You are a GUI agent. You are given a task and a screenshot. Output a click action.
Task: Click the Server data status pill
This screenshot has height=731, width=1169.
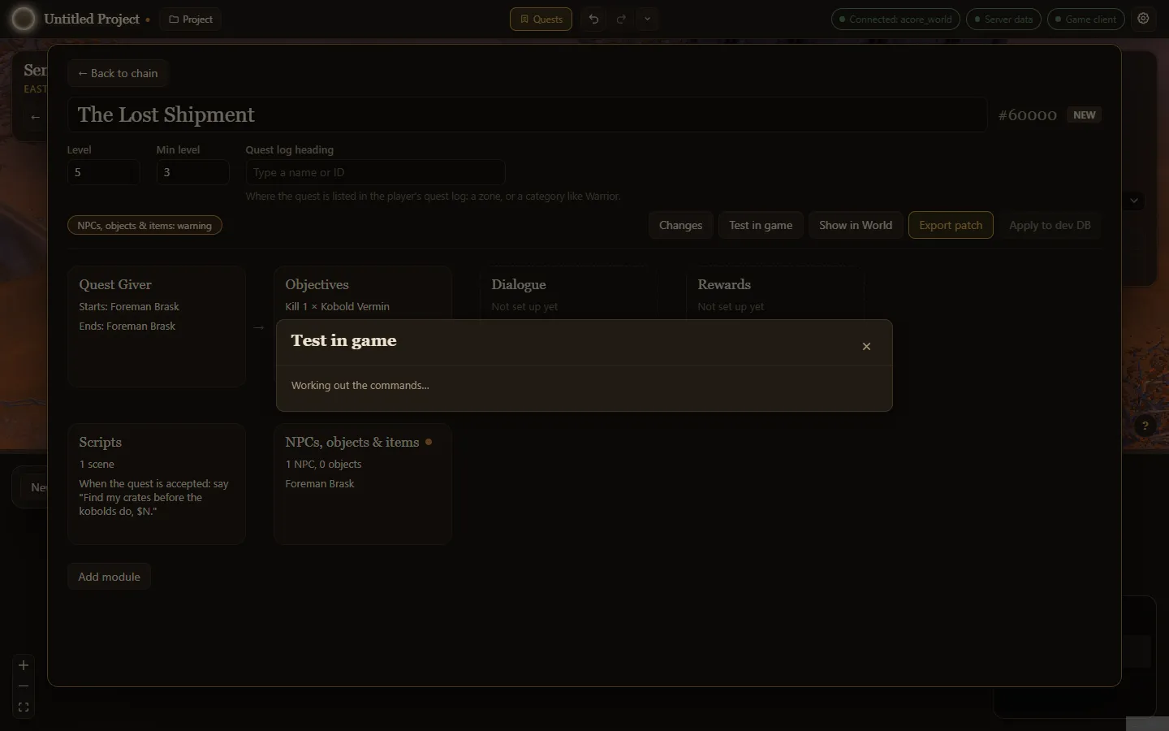click(1003, 19)
